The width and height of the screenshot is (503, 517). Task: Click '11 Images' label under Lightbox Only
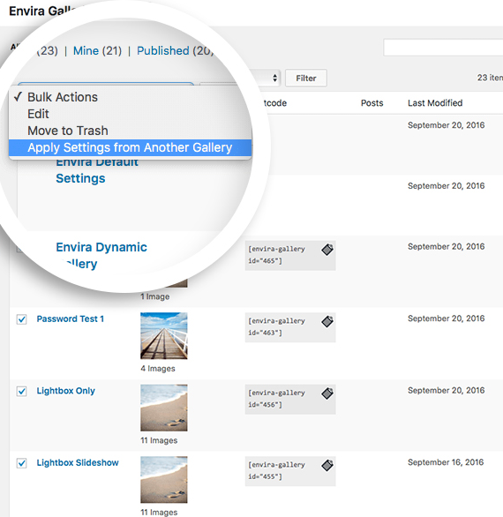coord(159,440)
